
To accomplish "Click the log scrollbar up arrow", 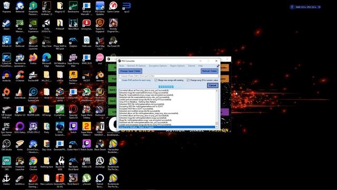I will (x=216, y=91).
